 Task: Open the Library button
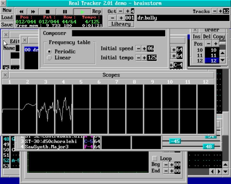pos(121,24)
